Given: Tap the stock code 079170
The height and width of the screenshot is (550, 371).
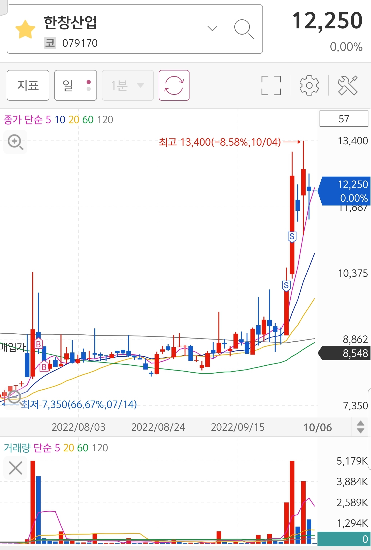Looking at the screenshot, I should [80, 43].
